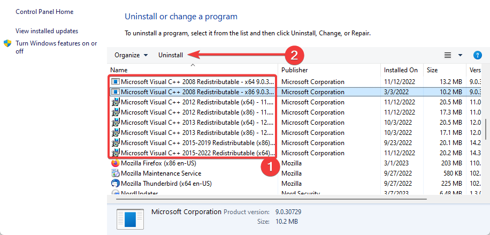Click product version 9.0.30729 in details pane
Image resolution: width=490 pixels, height=235 pixels.
(288, 212)
